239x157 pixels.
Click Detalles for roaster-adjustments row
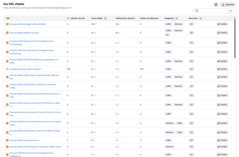pyautogui.click(x=222, y=77)
